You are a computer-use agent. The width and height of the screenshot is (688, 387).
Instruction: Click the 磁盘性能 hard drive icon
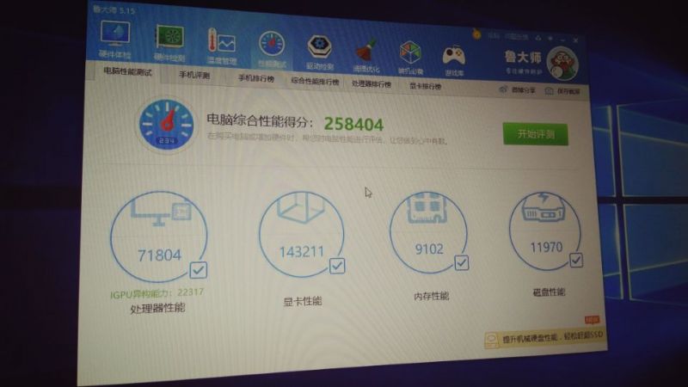pyautogui.click(x=544, y=206)
